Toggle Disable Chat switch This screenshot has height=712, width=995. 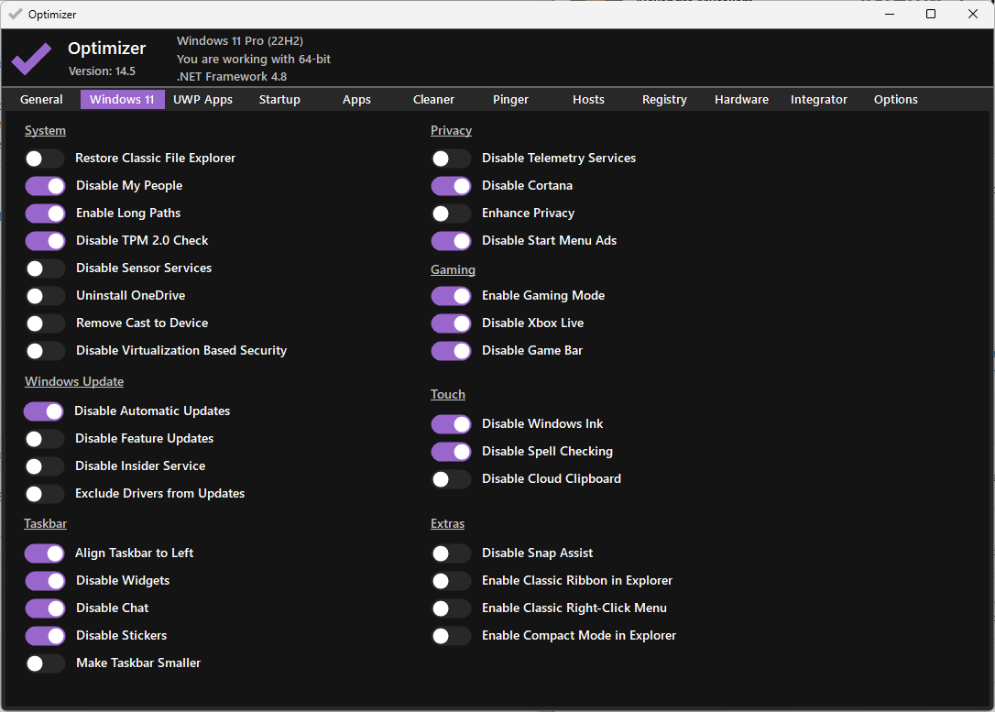pos(45,608)
